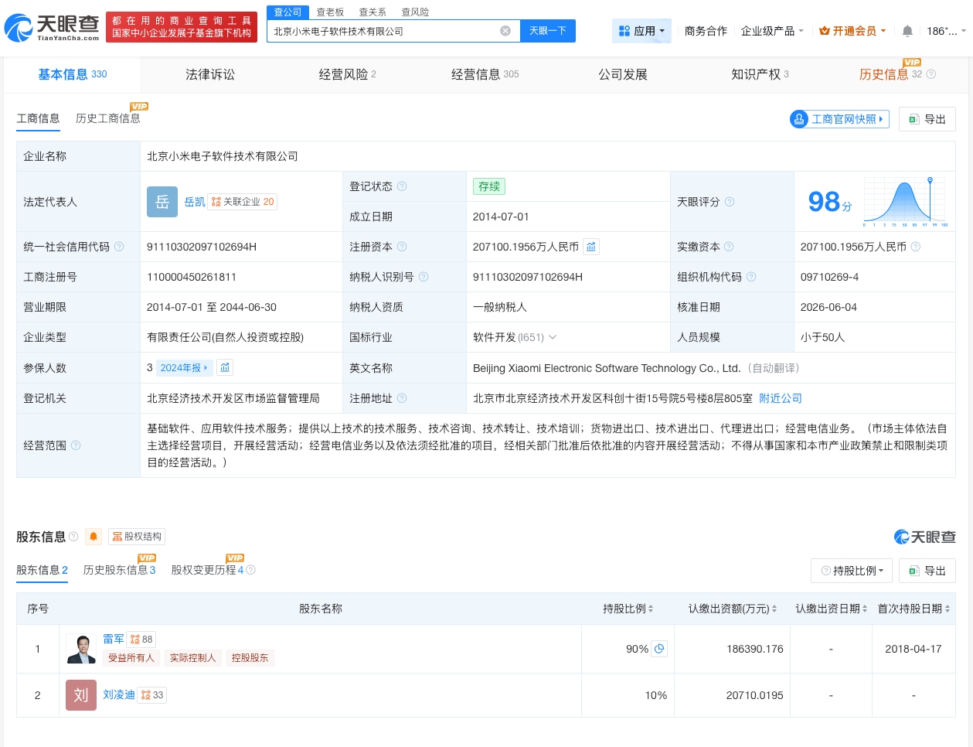
Task: Open shareholder 雷军 link
Action: click(x=114, y=640)
